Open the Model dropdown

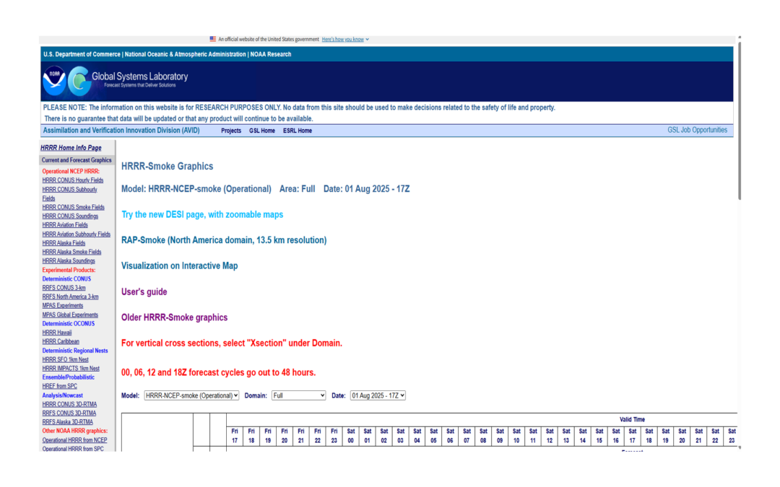tap(191, 395)
